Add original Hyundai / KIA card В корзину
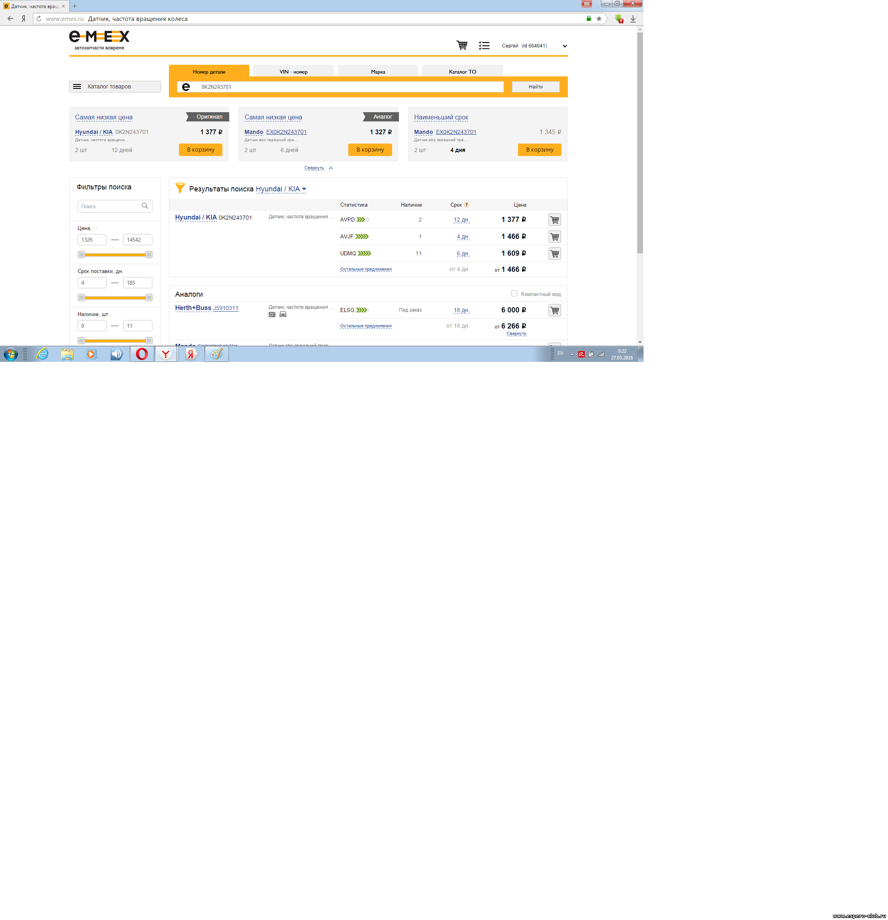 click(x=201, y=150)
